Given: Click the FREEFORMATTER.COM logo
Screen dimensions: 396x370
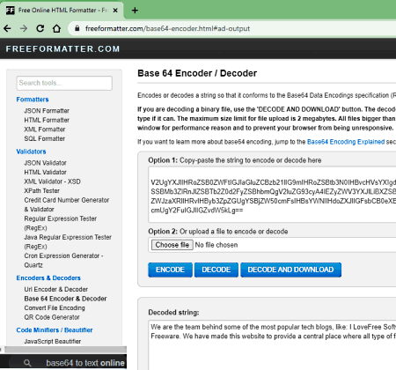Looking at the screenshot, I should [x=62, y=48].
